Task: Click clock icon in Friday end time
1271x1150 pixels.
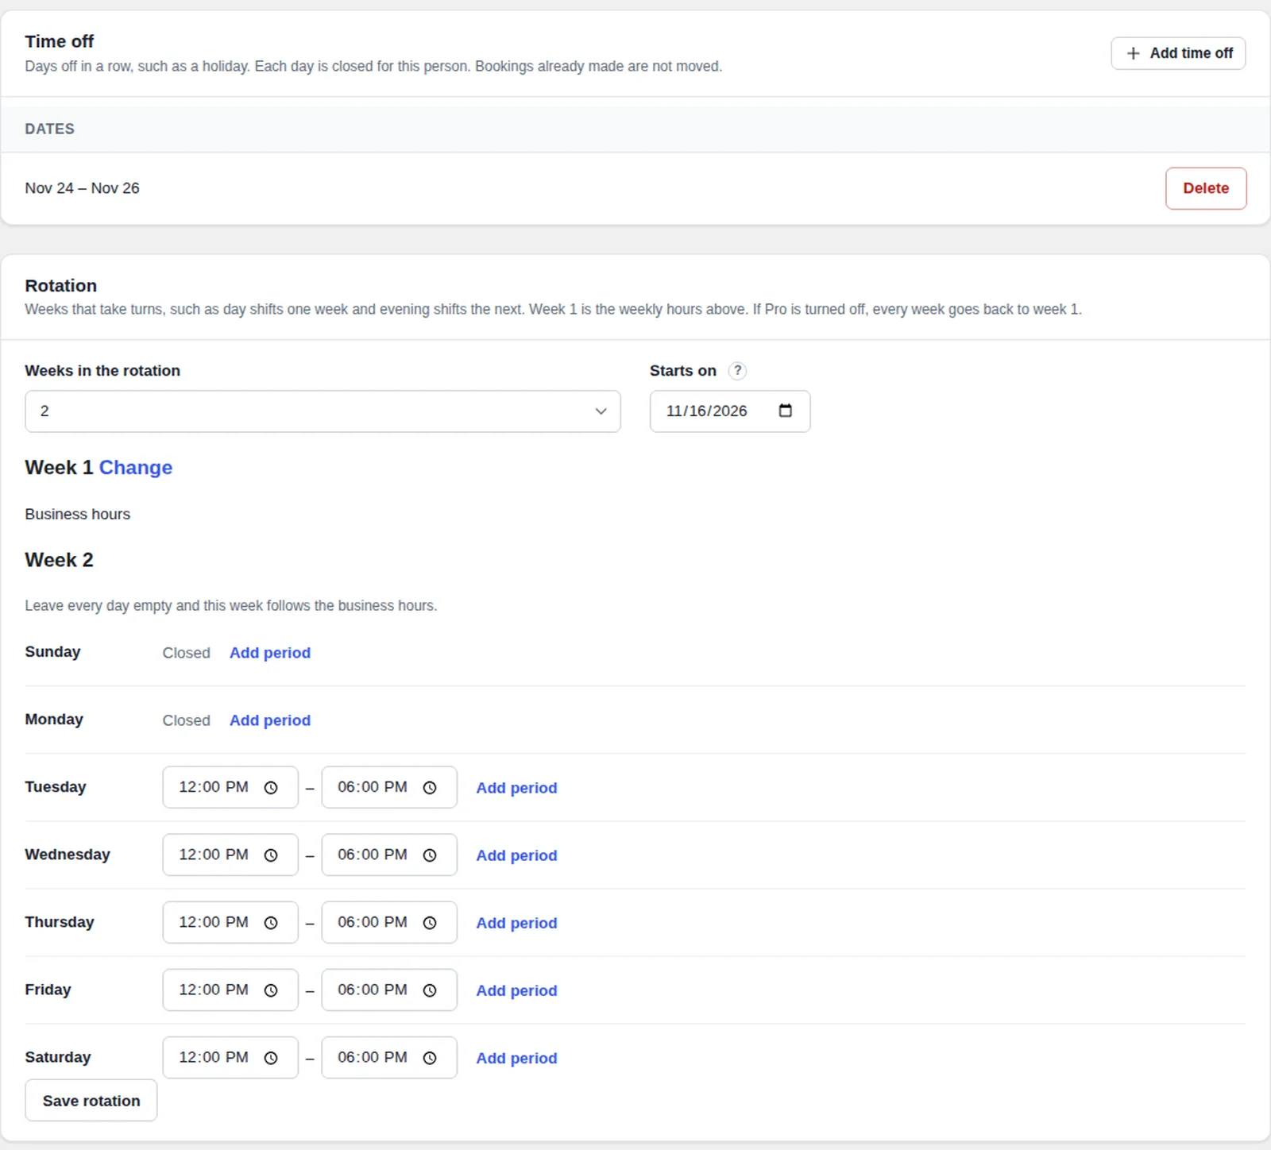Action: coord(430,990)
